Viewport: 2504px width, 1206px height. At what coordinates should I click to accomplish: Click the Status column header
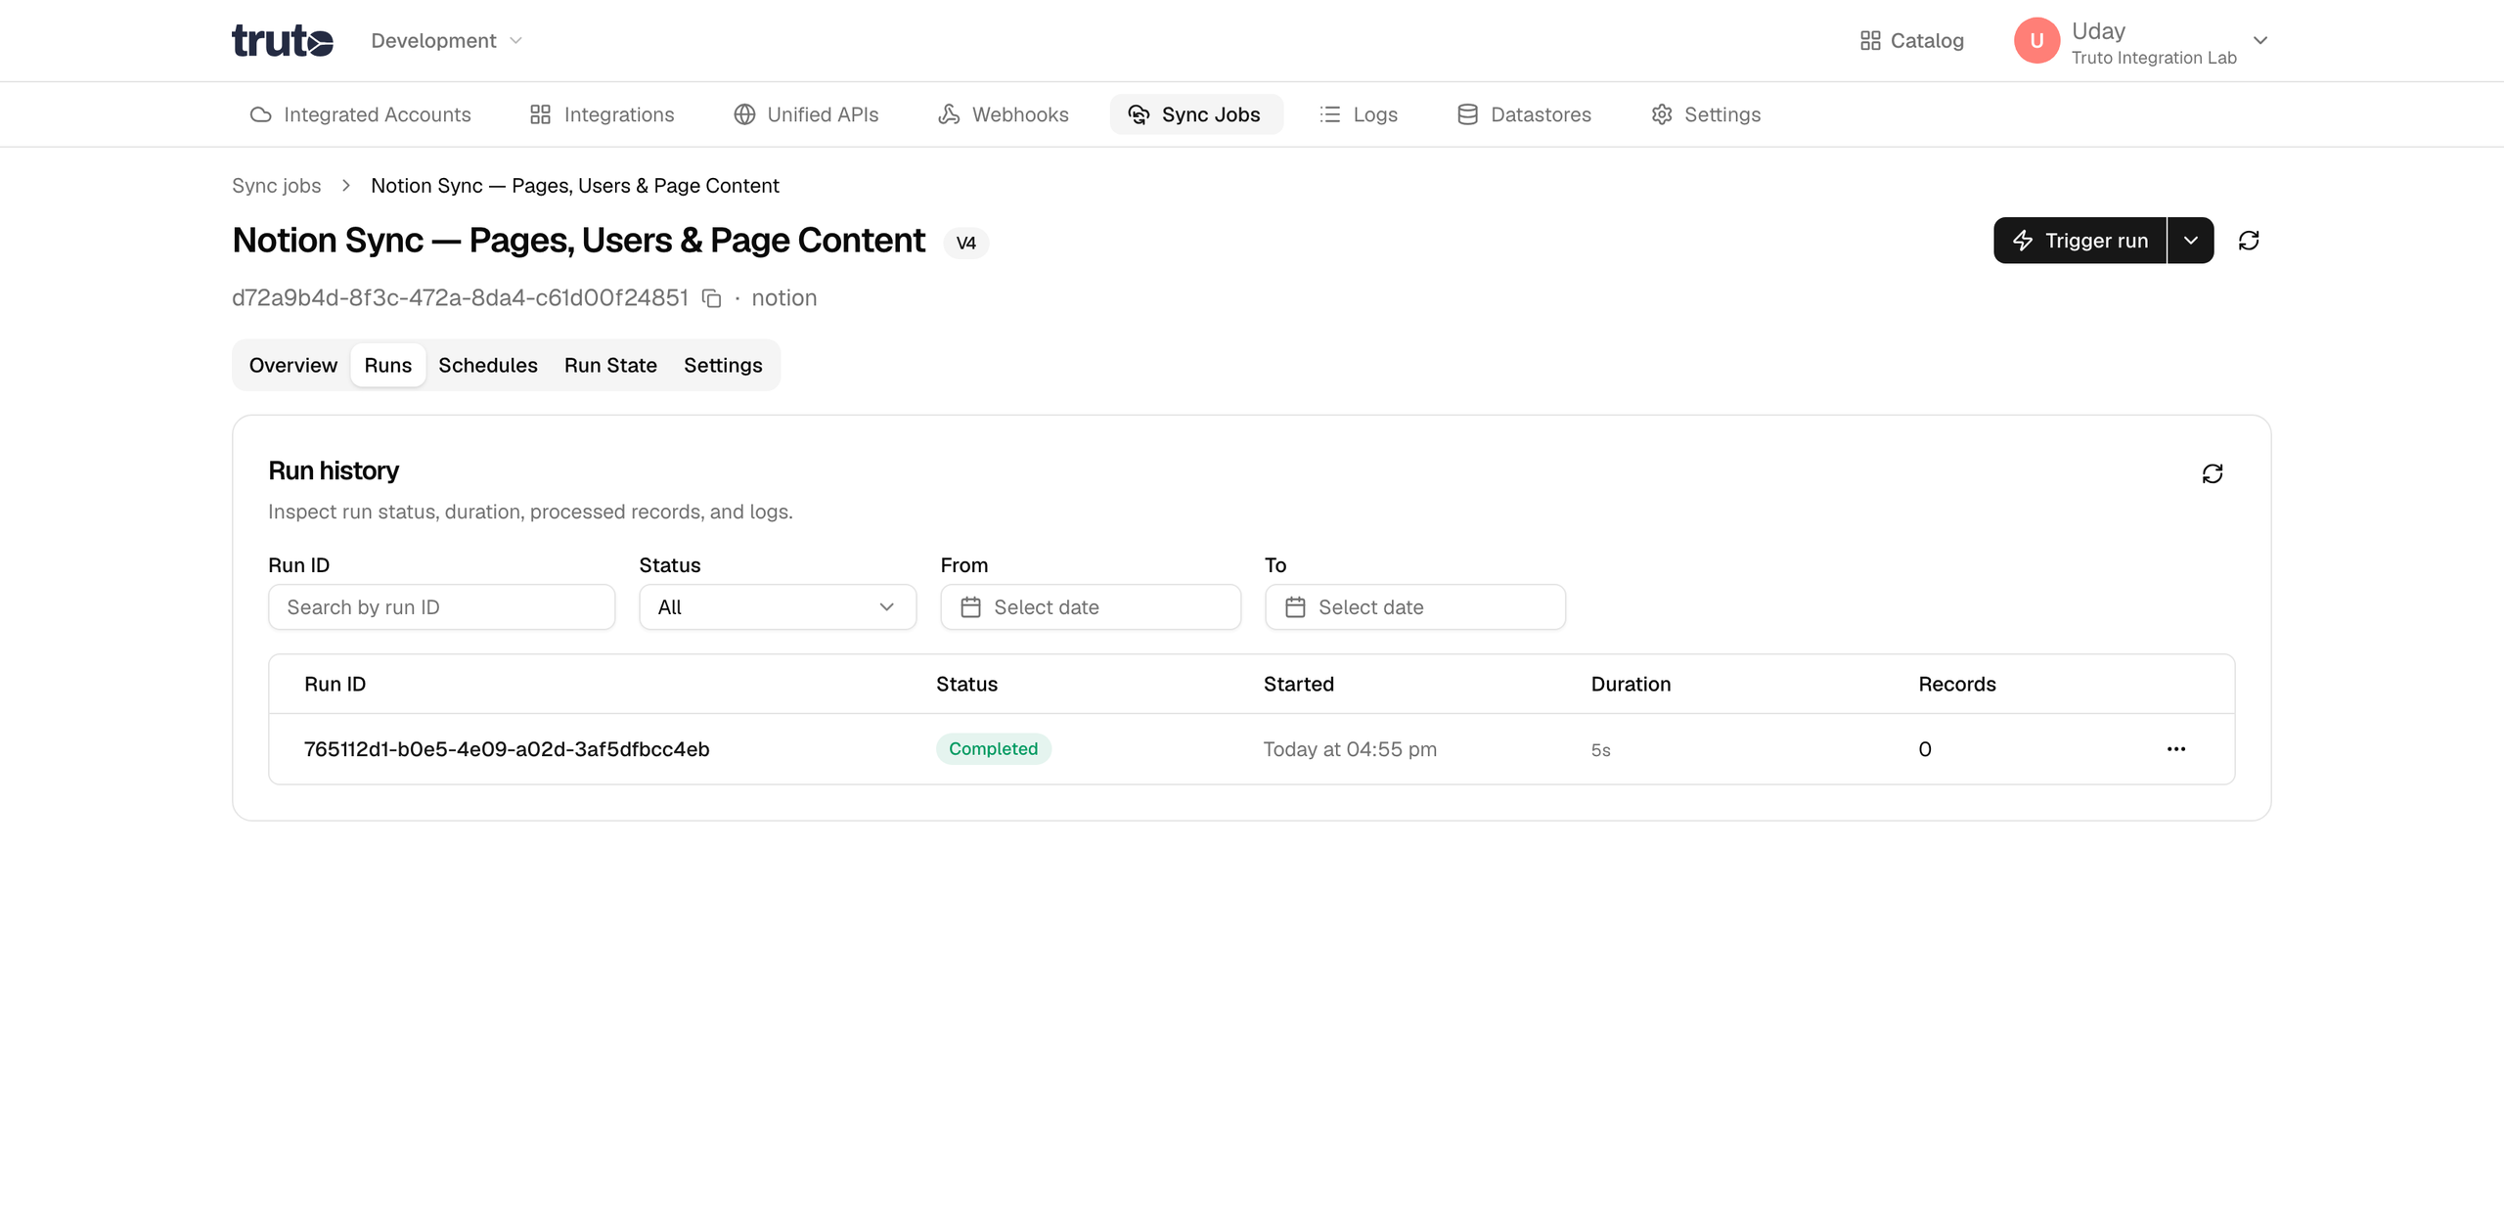pos(966,684)
